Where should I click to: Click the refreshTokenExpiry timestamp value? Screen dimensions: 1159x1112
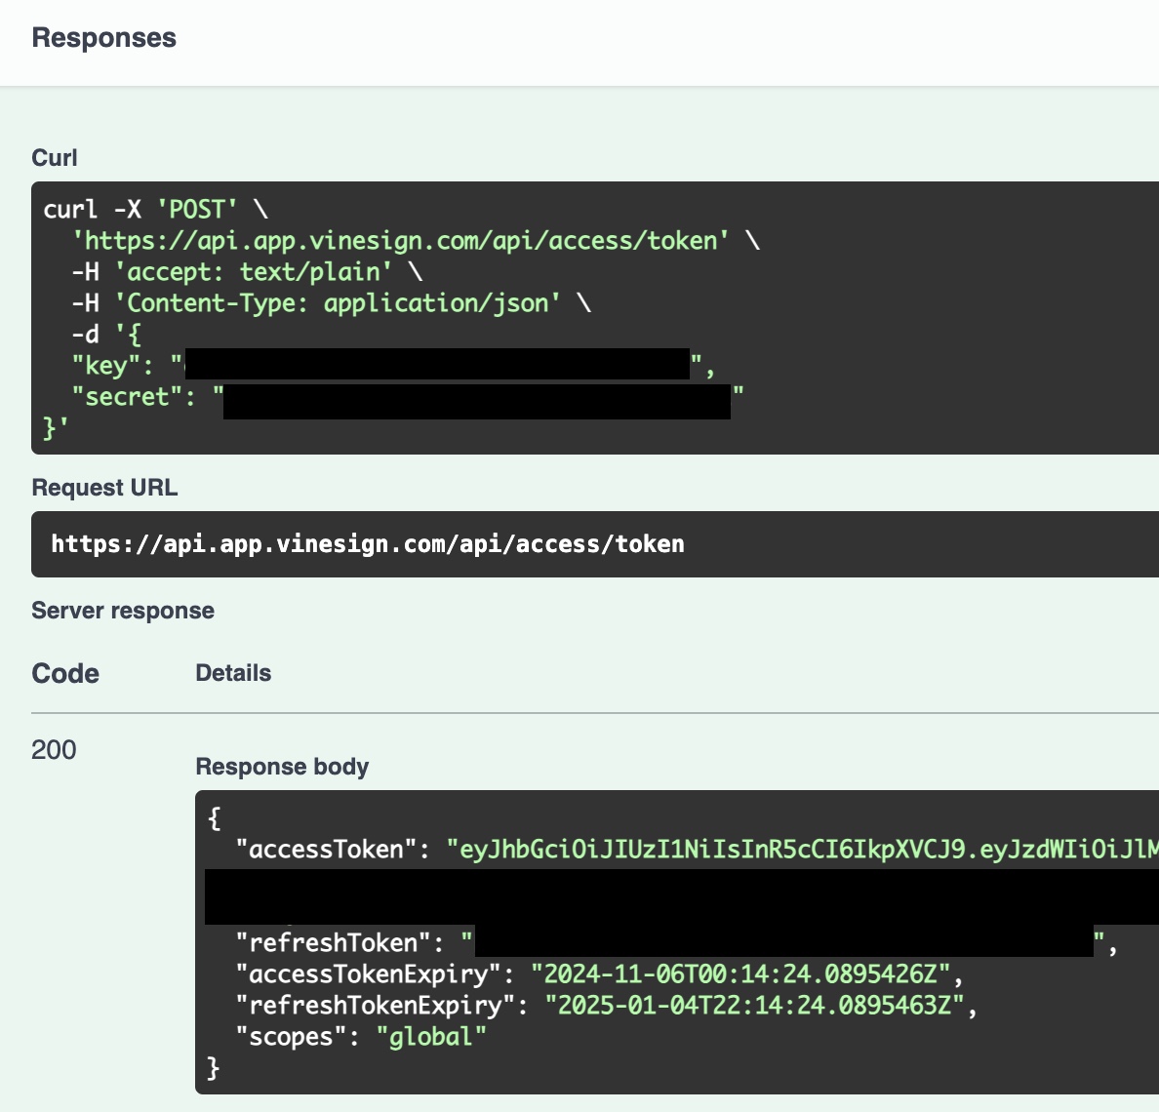pyautogui.click(x=753, y=1006)
